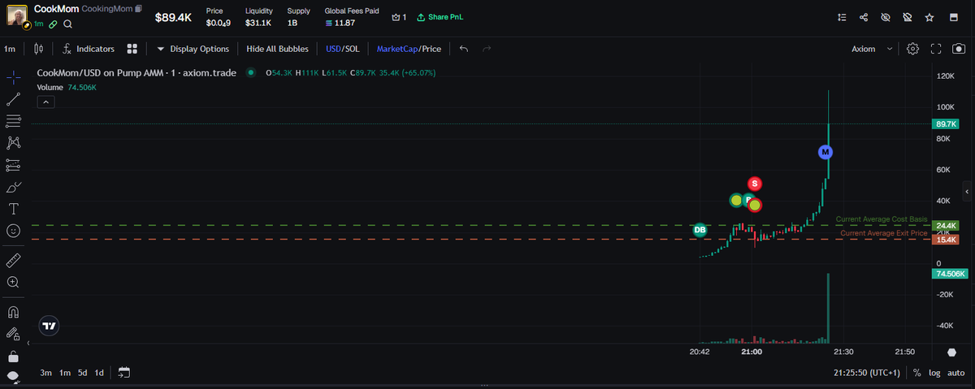This screenshot has height=389, width=975.
Task: Click the 21:25:50 (UTC+1) timezone selector
Action: (868, 373)
